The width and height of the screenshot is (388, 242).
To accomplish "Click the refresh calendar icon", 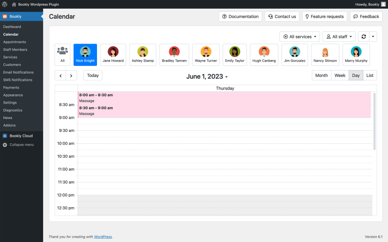I will pos(364,37).
